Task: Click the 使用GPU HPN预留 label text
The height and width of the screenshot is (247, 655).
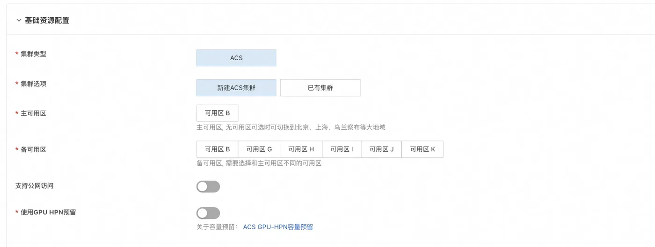Action: tap(48, 212)
